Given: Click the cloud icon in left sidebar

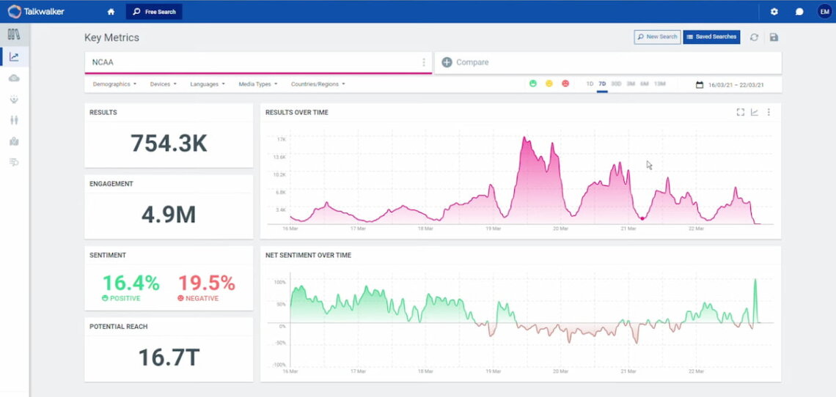Looking at the screenshot, I should tap(14, 78).
